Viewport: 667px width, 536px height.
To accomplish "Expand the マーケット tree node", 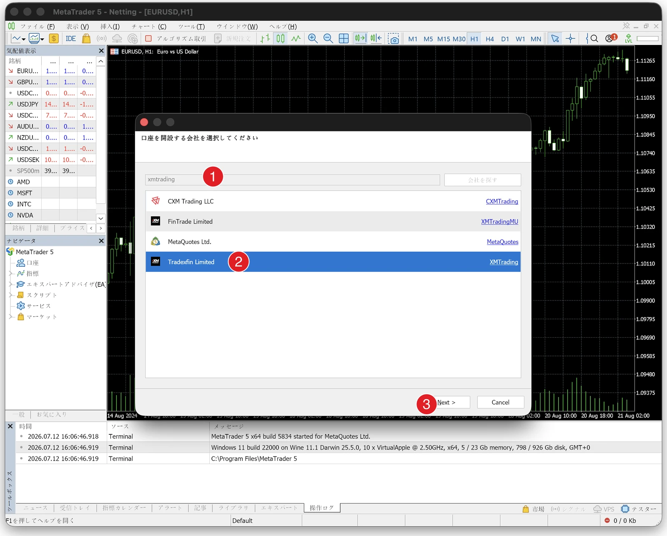I will click(x=10, y=317).
